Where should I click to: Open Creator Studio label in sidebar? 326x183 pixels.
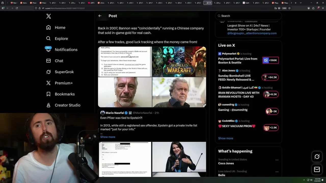67,105
